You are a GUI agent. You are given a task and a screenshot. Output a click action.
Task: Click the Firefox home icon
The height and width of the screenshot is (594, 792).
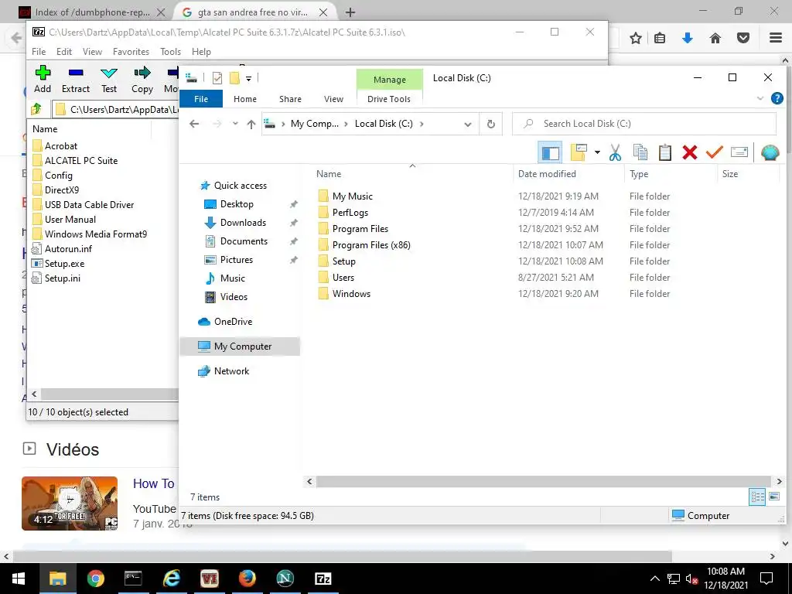715,38
